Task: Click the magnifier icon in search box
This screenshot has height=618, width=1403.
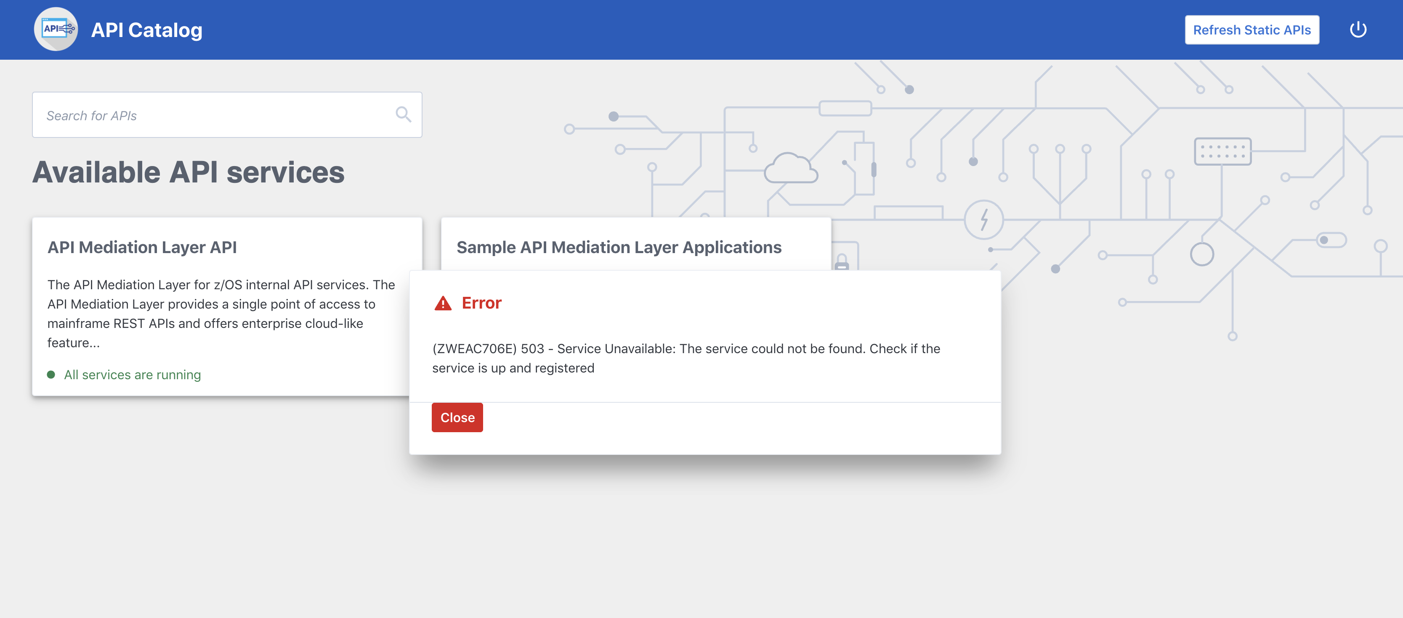Action: click(403, 115)
